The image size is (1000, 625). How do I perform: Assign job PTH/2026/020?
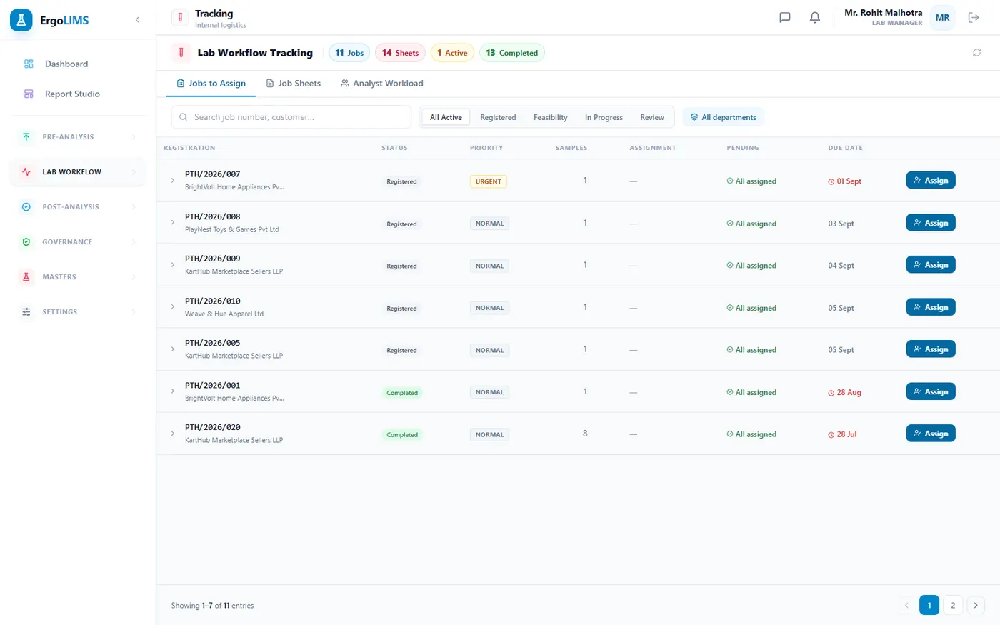931,434
